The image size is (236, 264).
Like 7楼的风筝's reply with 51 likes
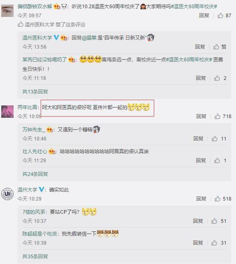pyautogui.click(x=214, y=221)
